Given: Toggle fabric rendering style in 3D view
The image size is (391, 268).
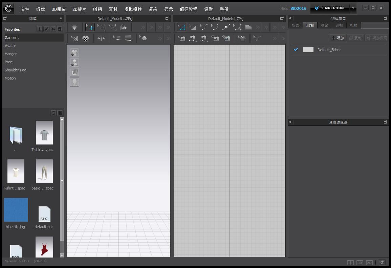Looking at the screenshot, I should [x=74, y=72].
